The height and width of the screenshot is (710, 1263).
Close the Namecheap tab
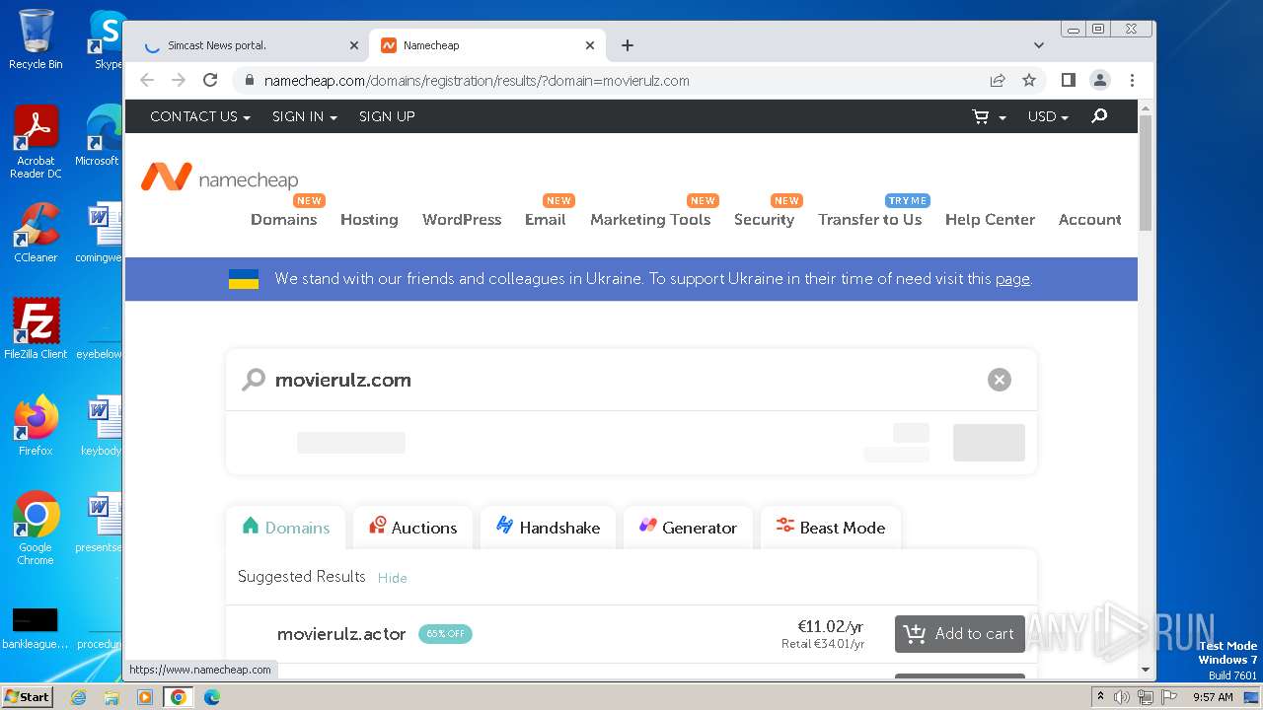click(x=590, y=45)
